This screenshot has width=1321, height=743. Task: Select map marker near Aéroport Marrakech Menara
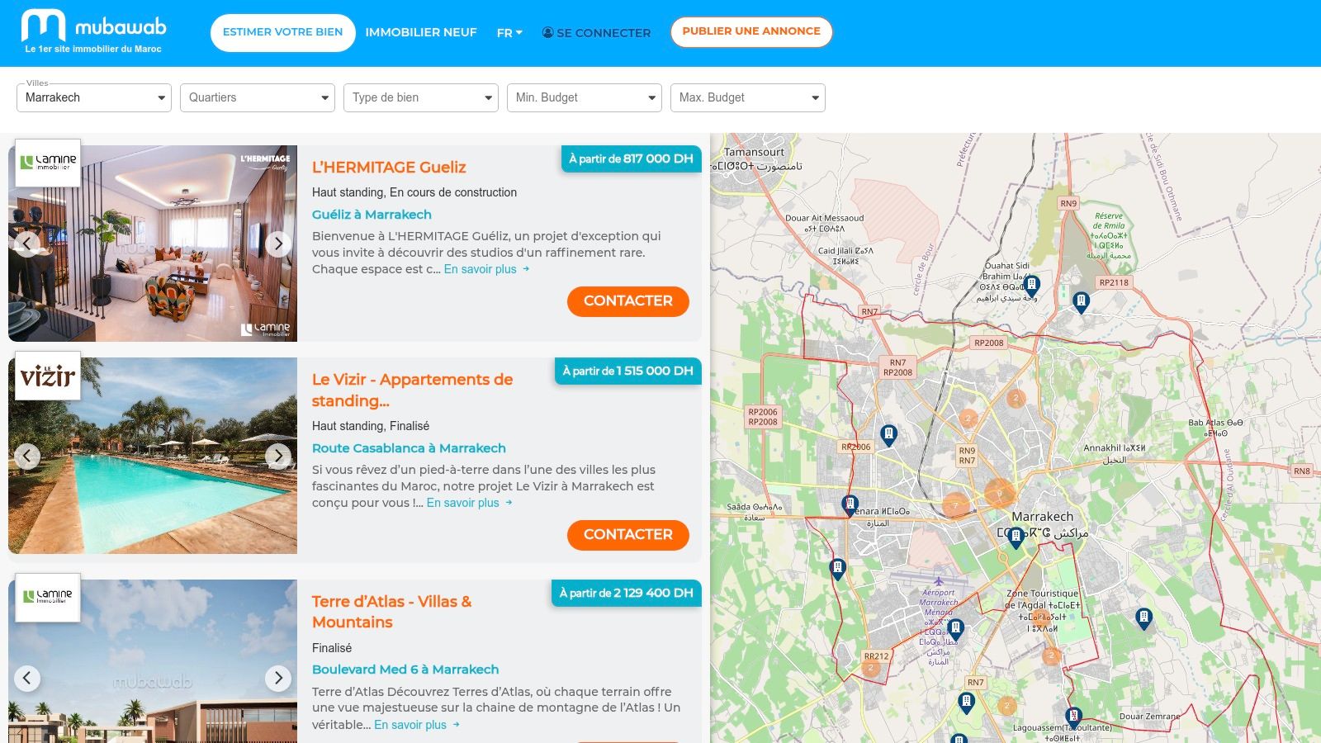(955, 631)
